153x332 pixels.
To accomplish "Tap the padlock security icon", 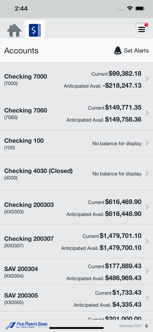I will click(x=147, y=326).
